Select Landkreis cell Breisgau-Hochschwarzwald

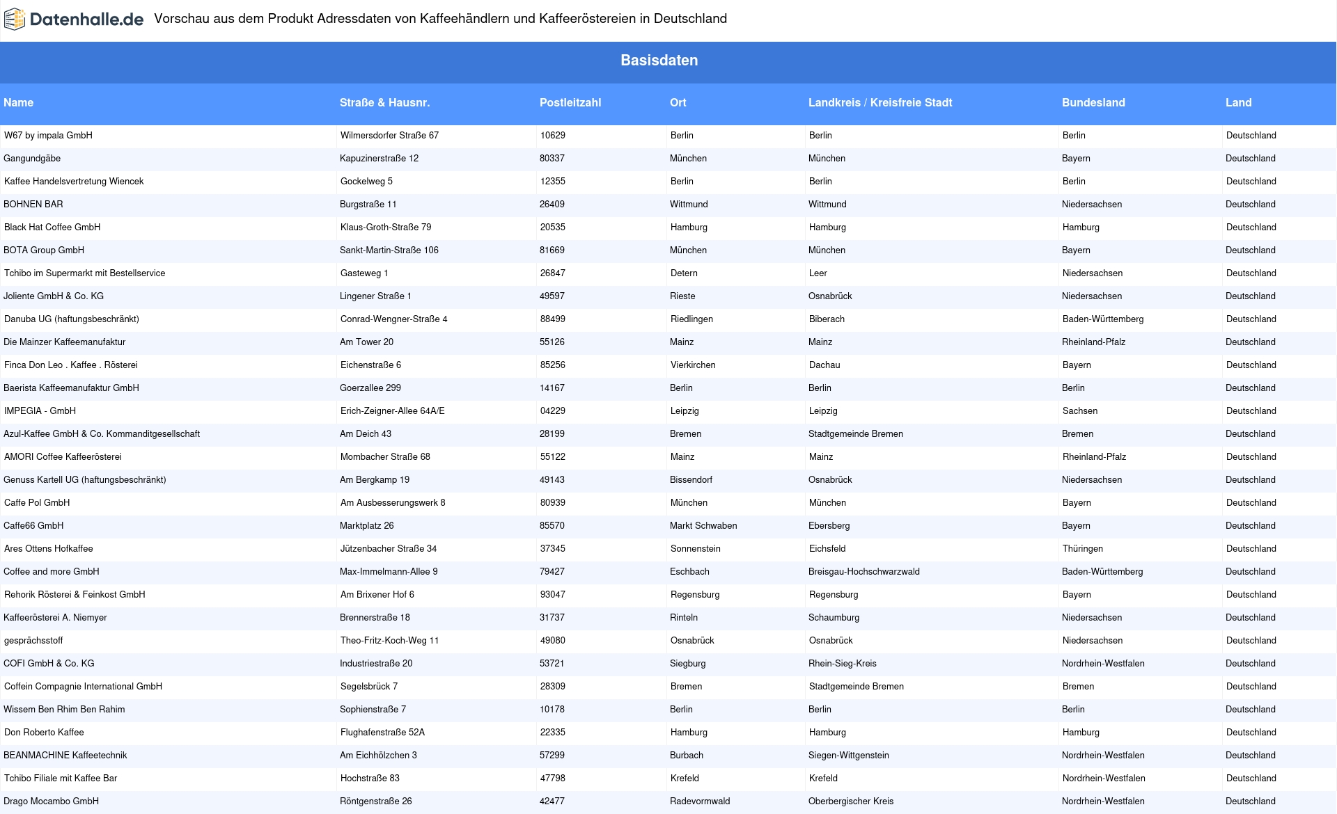coord(864,572)
